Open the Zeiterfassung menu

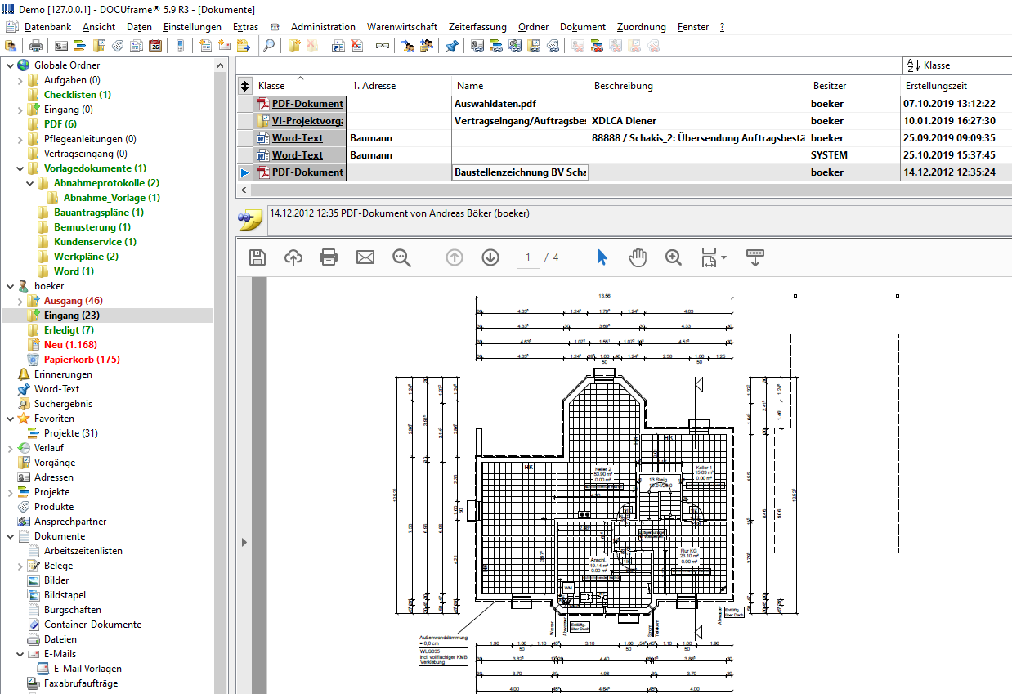pyautogui.click(x=478, y=27)
